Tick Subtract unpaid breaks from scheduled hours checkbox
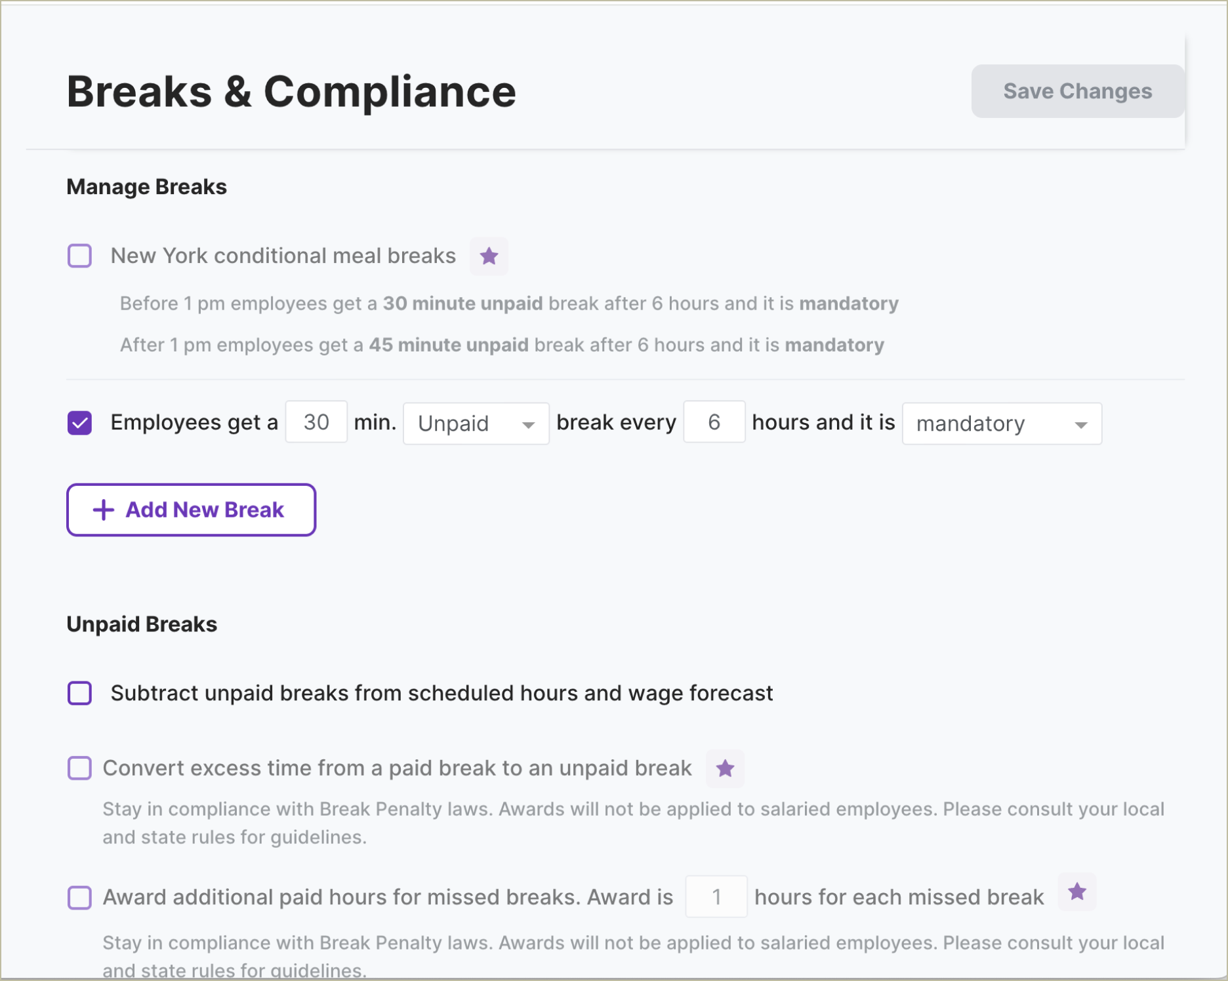 coord(80,693)
